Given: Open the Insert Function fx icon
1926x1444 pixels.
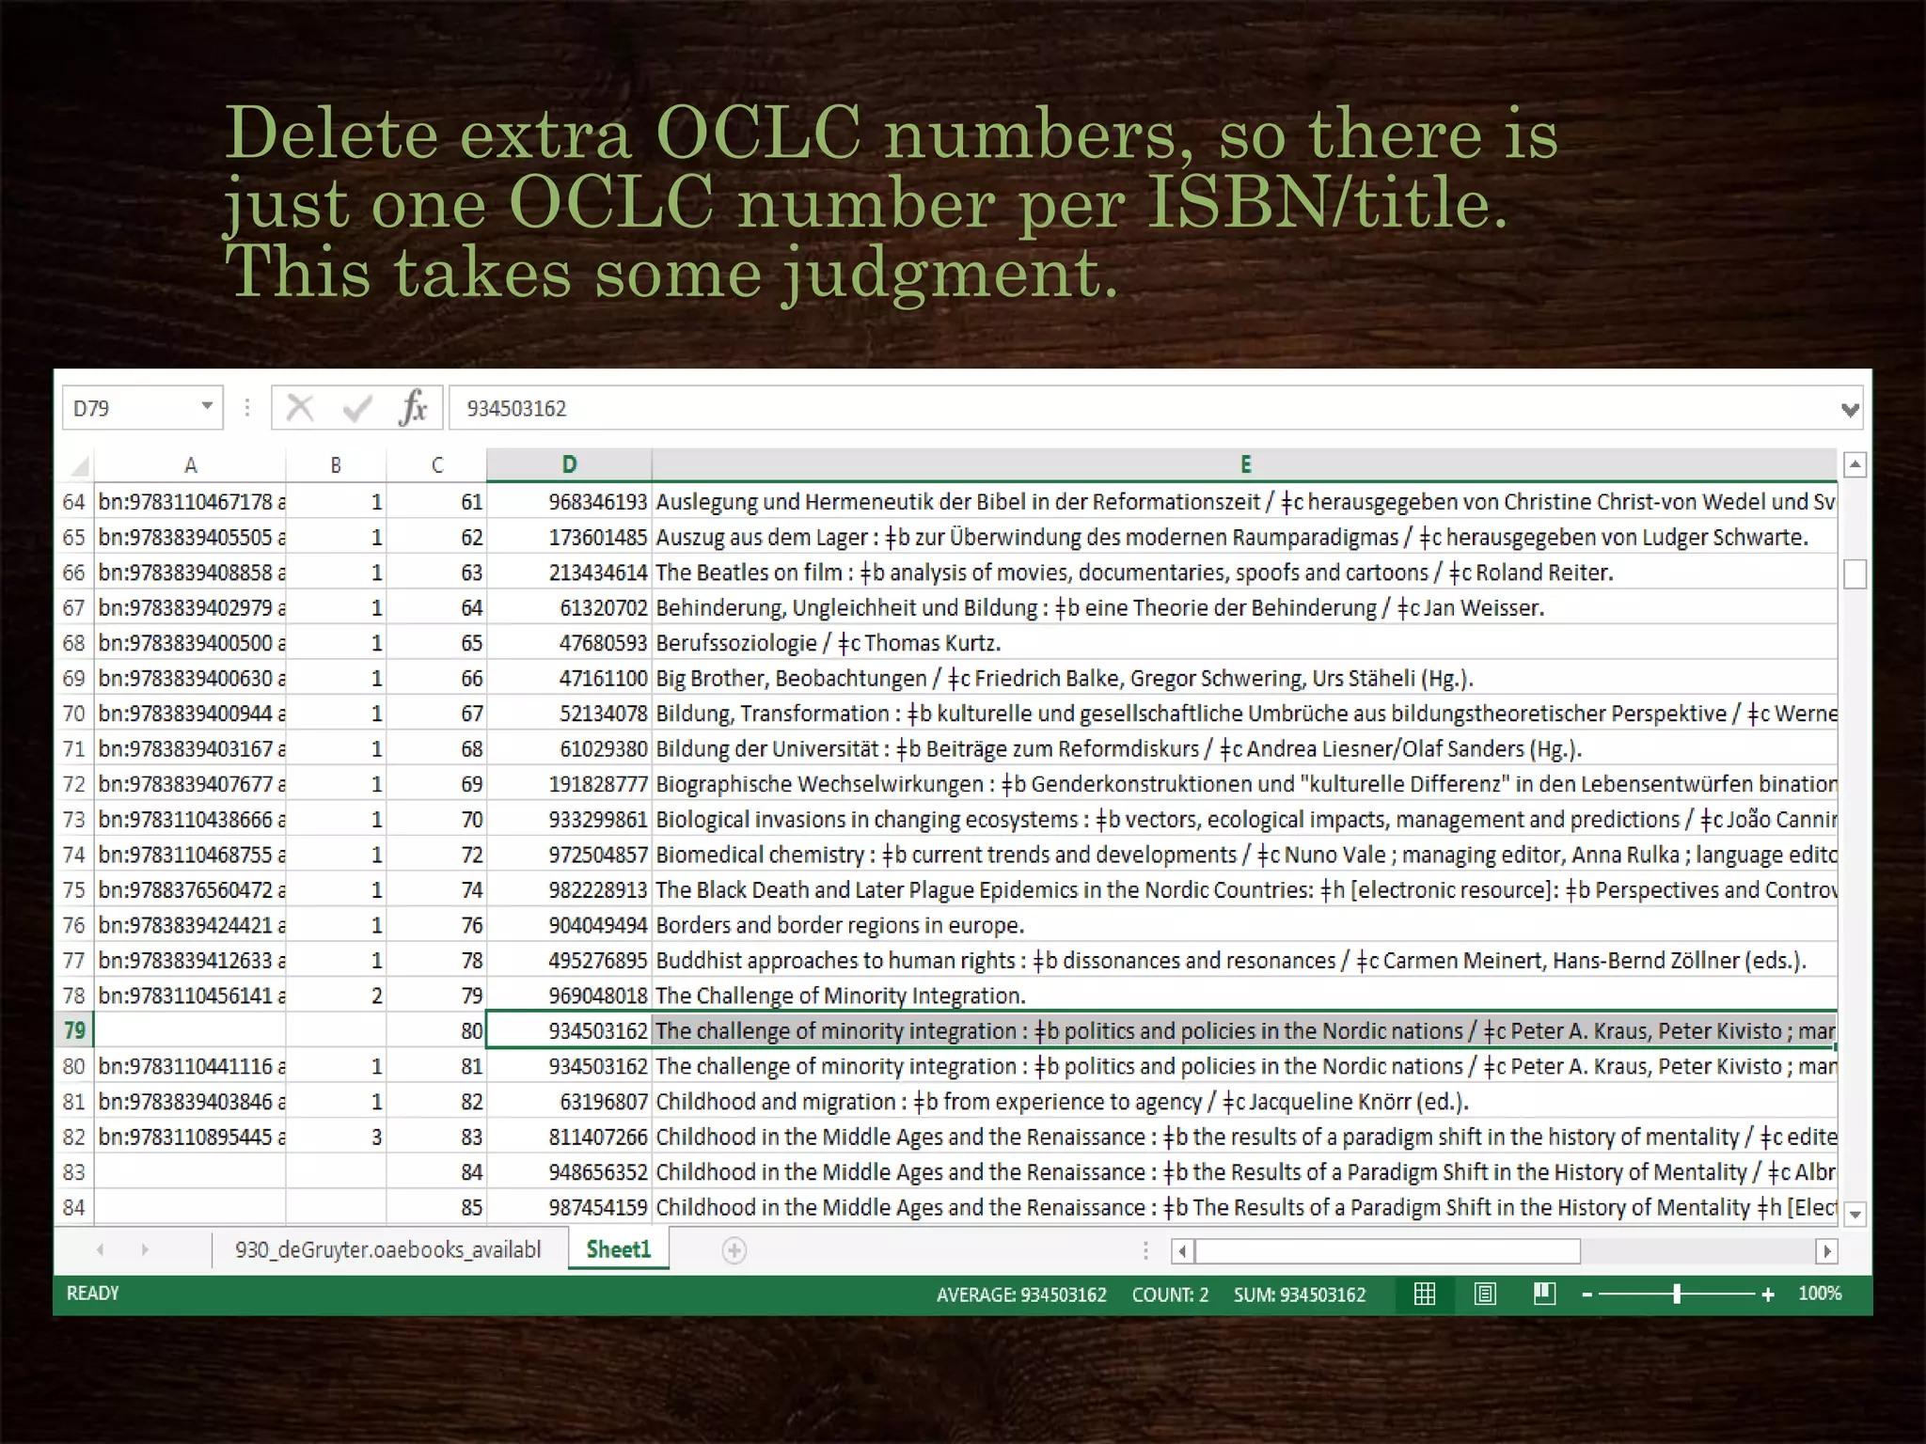Looking at the screenshot, I should coord(413,408).
